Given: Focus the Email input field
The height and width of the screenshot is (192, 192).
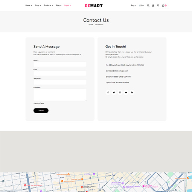Looking at the screenshot, I should click(60, 73).
